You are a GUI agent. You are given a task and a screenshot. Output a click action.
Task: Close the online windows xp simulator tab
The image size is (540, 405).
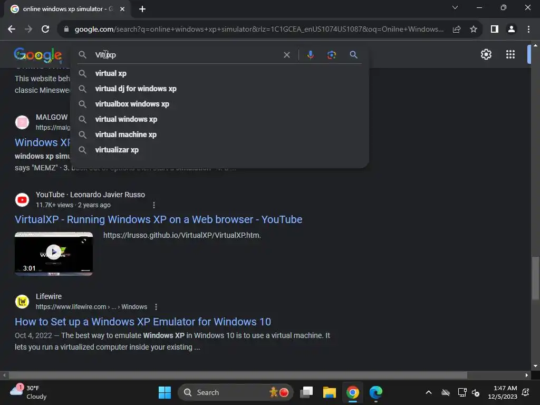(x=122, y=9)
